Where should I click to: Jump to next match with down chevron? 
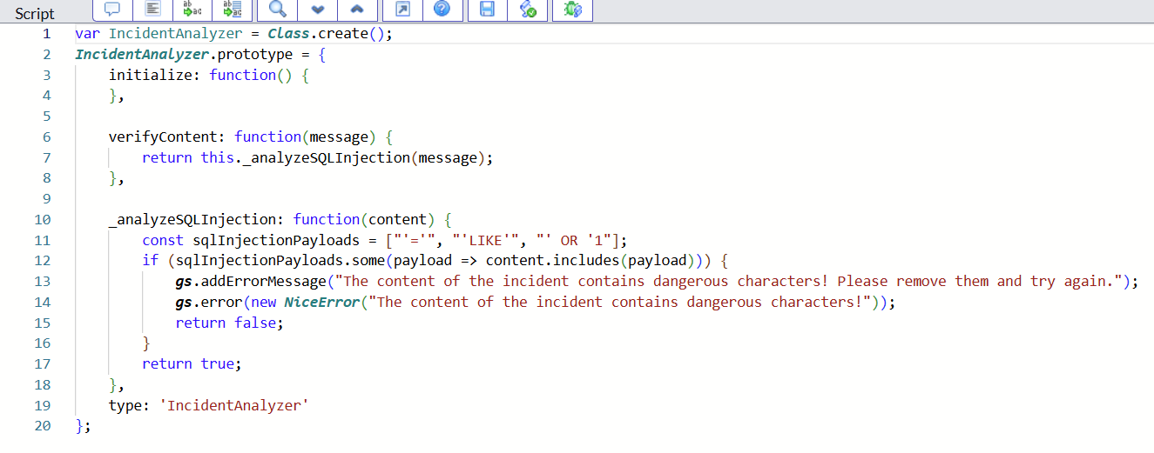(x=318, y=10)
